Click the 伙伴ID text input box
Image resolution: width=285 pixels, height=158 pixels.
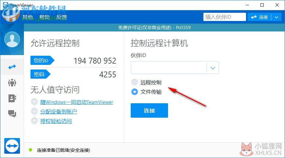(169, 68)
